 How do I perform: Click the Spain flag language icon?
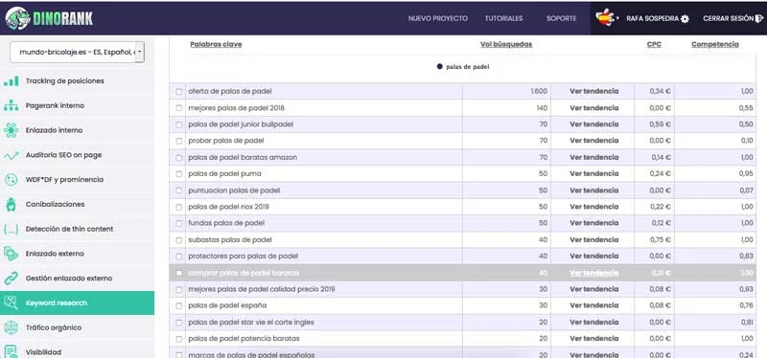pyautogui.click(x=605, y=17)
